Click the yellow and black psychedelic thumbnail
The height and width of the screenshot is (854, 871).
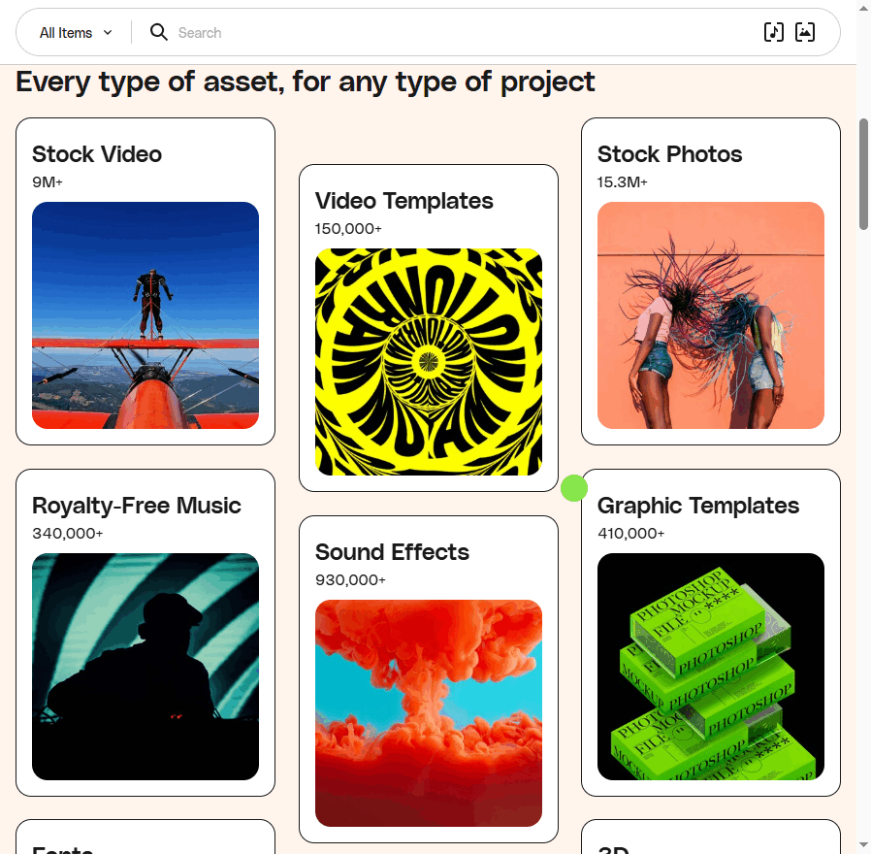(x=429, y=362)
